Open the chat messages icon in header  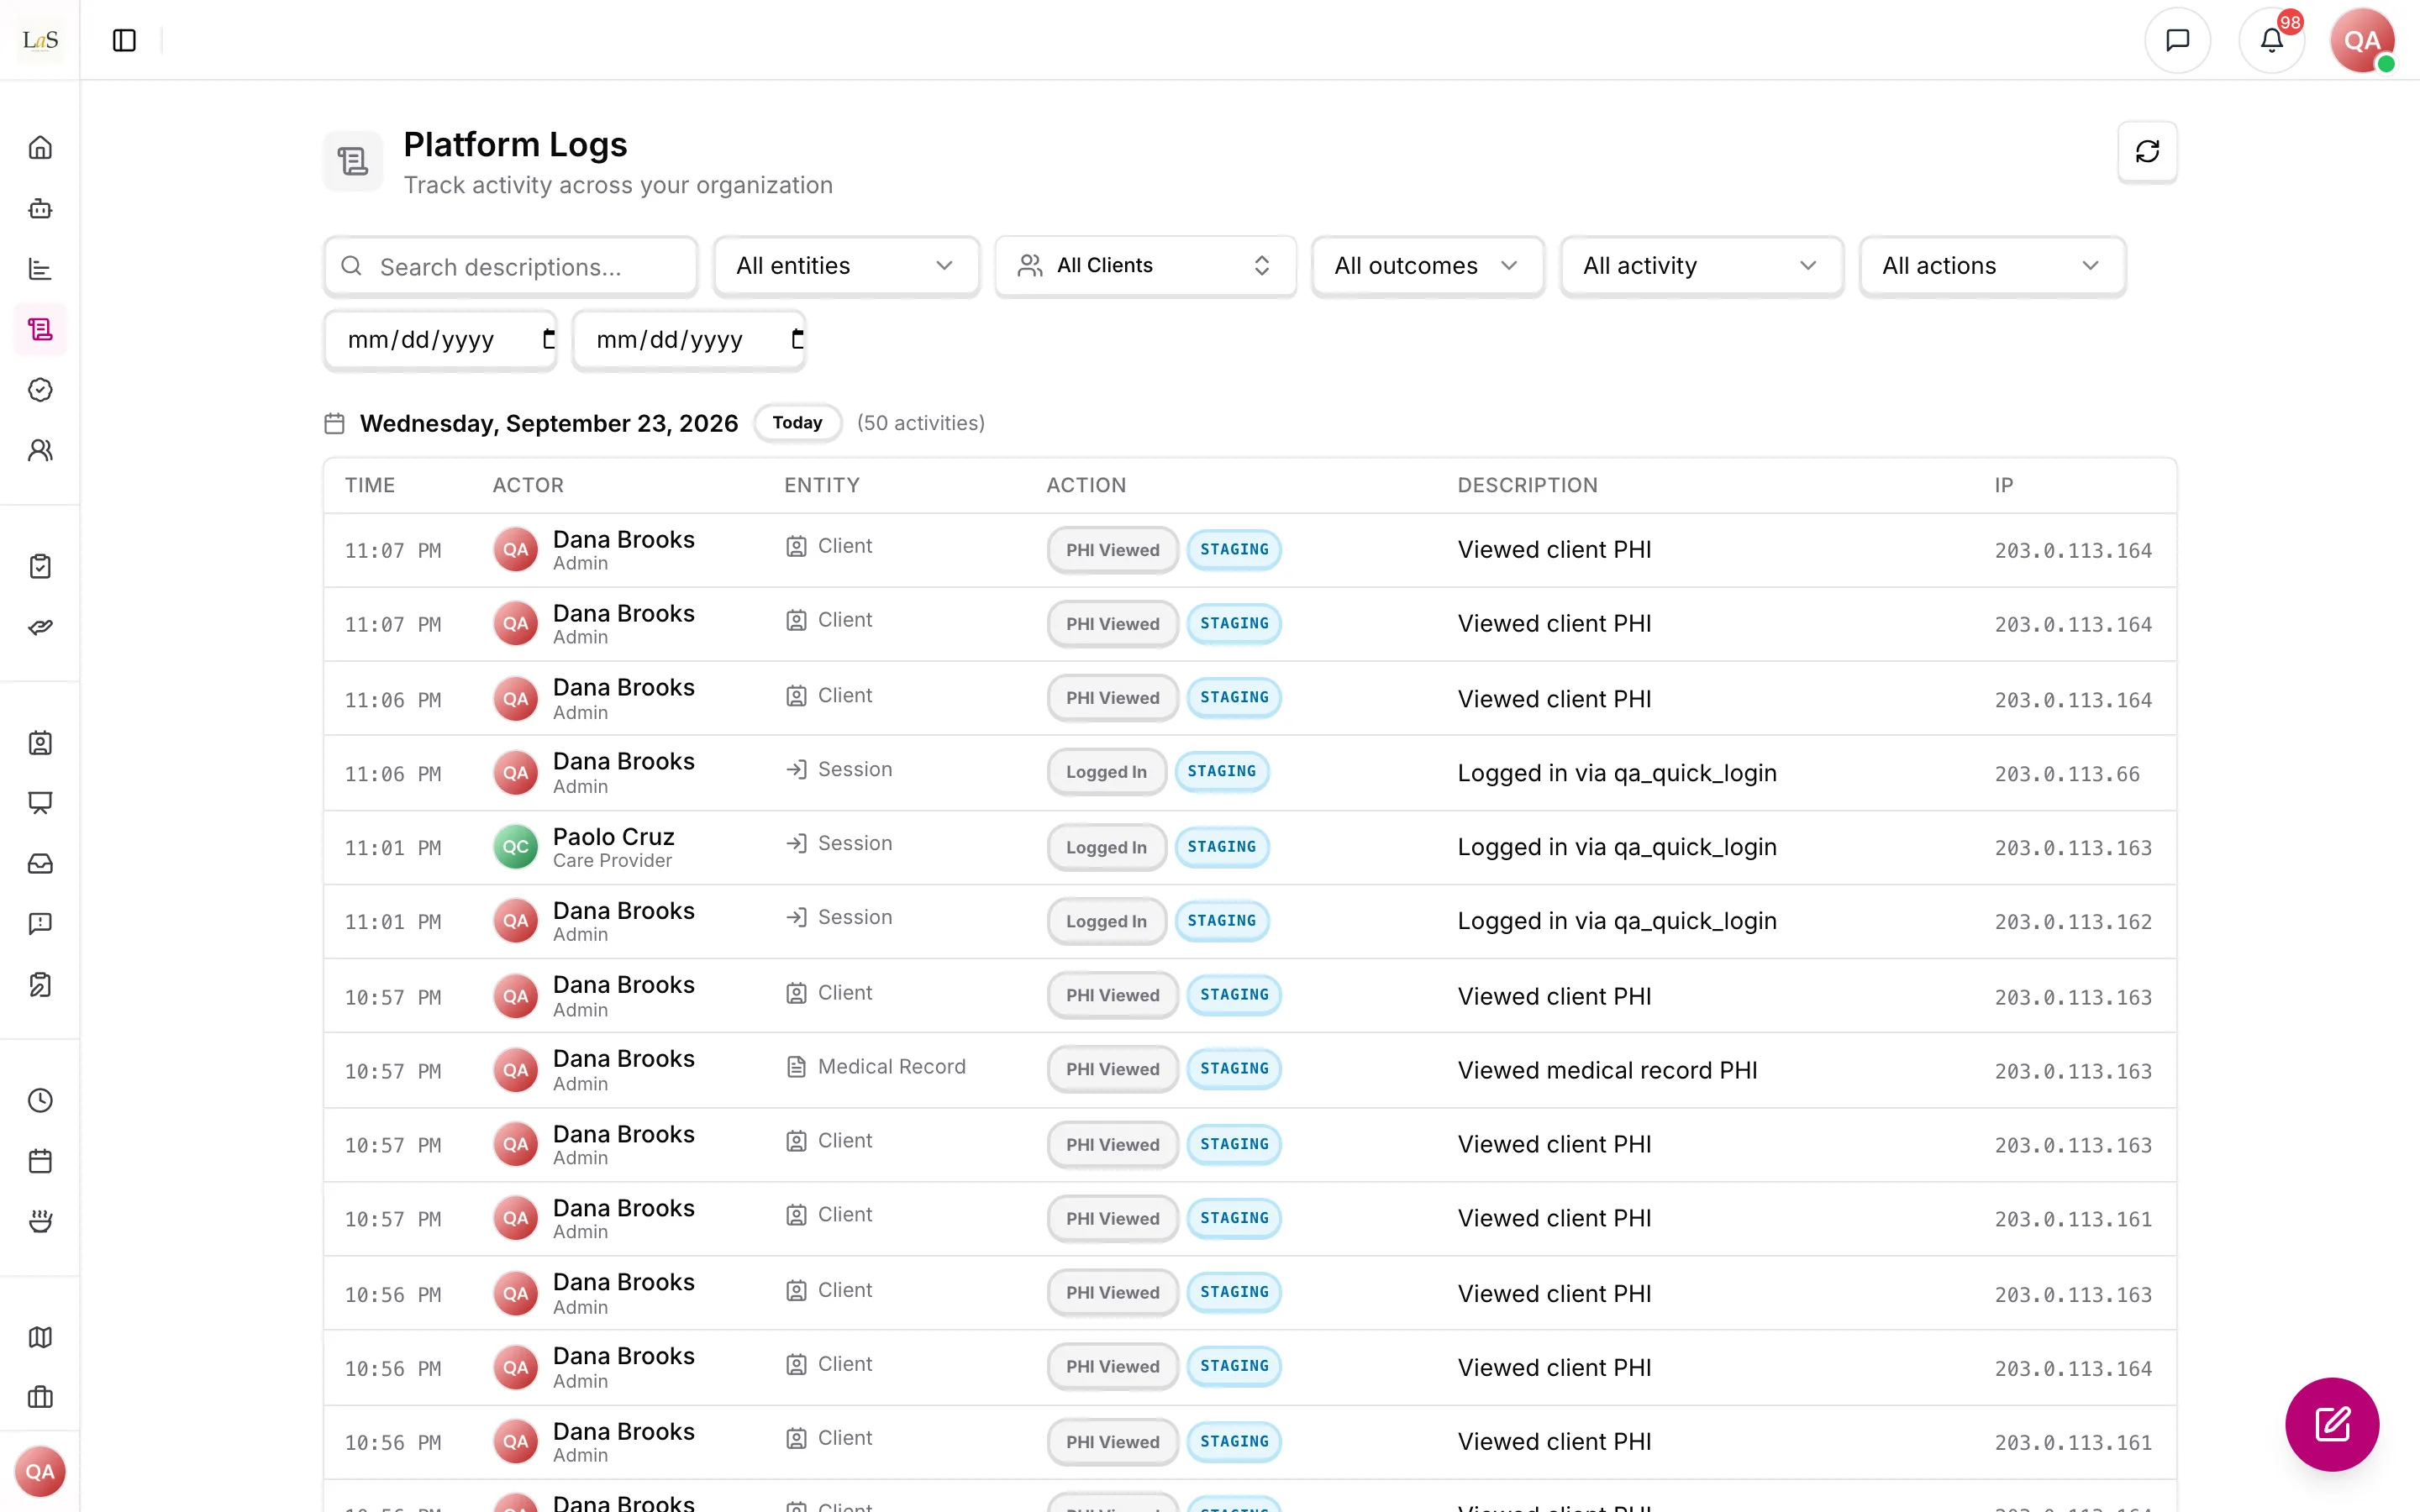click(2177, 40)
